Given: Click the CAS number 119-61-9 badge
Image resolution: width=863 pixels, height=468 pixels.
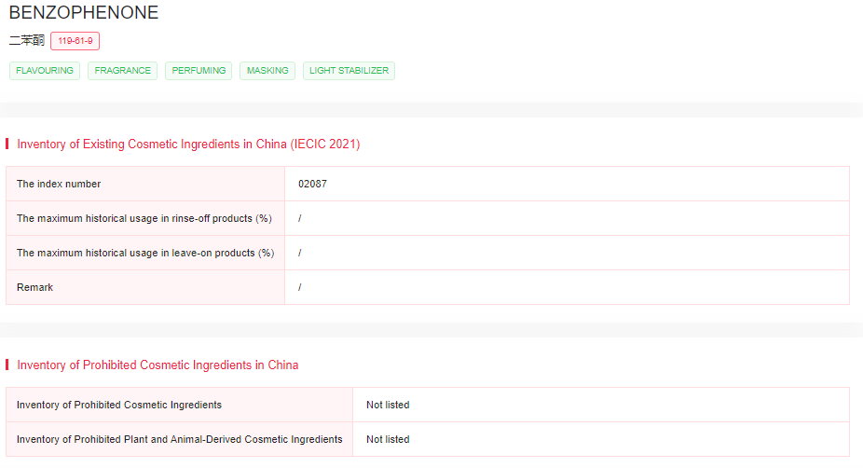Looking at the screenshot, I should pos(75,41).
